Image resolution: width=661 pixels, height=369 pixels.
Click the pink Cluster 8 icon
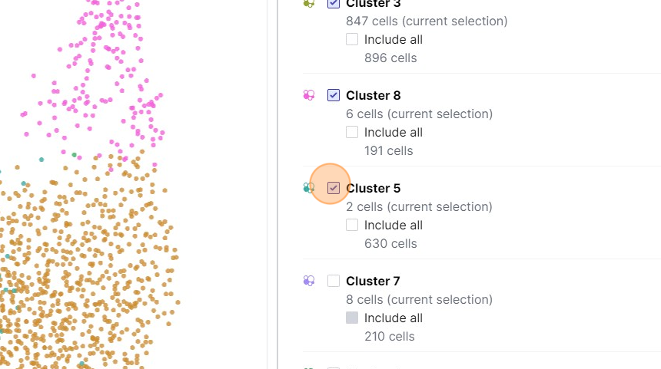tap(309, 95)
